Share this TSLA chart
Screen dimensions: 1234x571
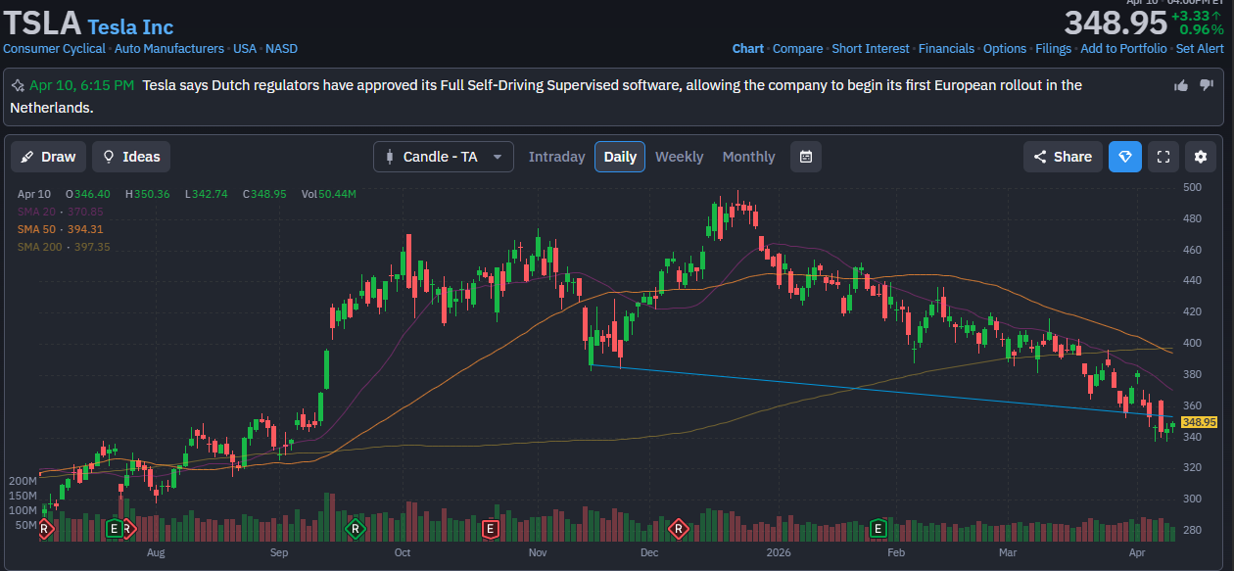[x=1063, y=157]
